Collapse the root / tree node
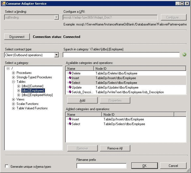This screenshot has height=173, width=191. pos(8,68)
